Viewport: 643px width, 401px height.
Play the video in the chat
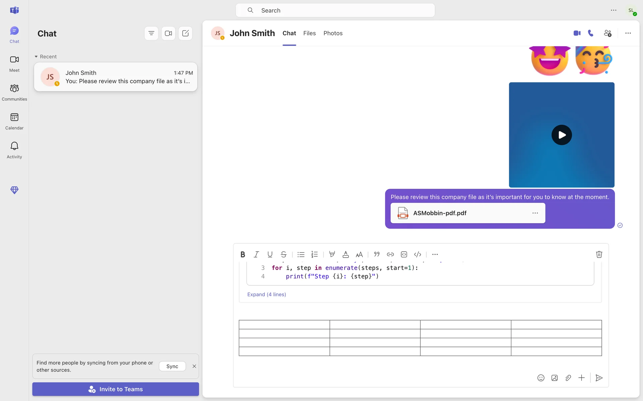562,135
